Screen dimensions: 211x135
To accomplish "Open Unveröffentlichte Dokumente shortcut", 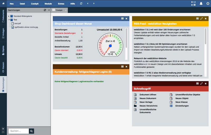I will coord(148,111).
